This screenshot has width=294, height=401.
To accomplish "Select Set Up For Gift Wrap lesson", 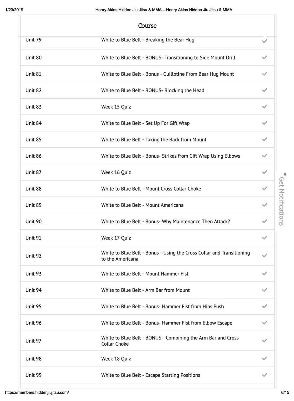I will (145, 123).
